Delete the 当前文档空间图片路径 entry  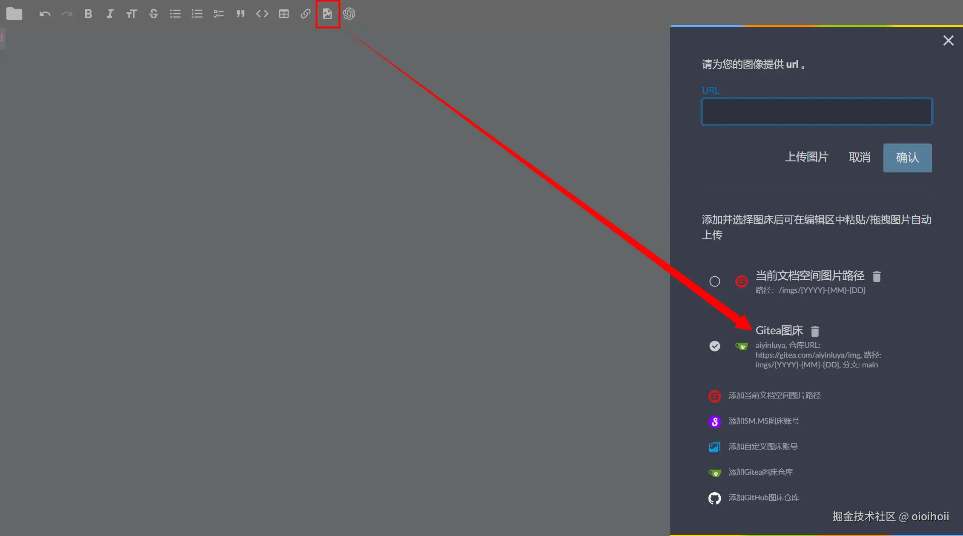pyautogui.click(x=877, y=277)
